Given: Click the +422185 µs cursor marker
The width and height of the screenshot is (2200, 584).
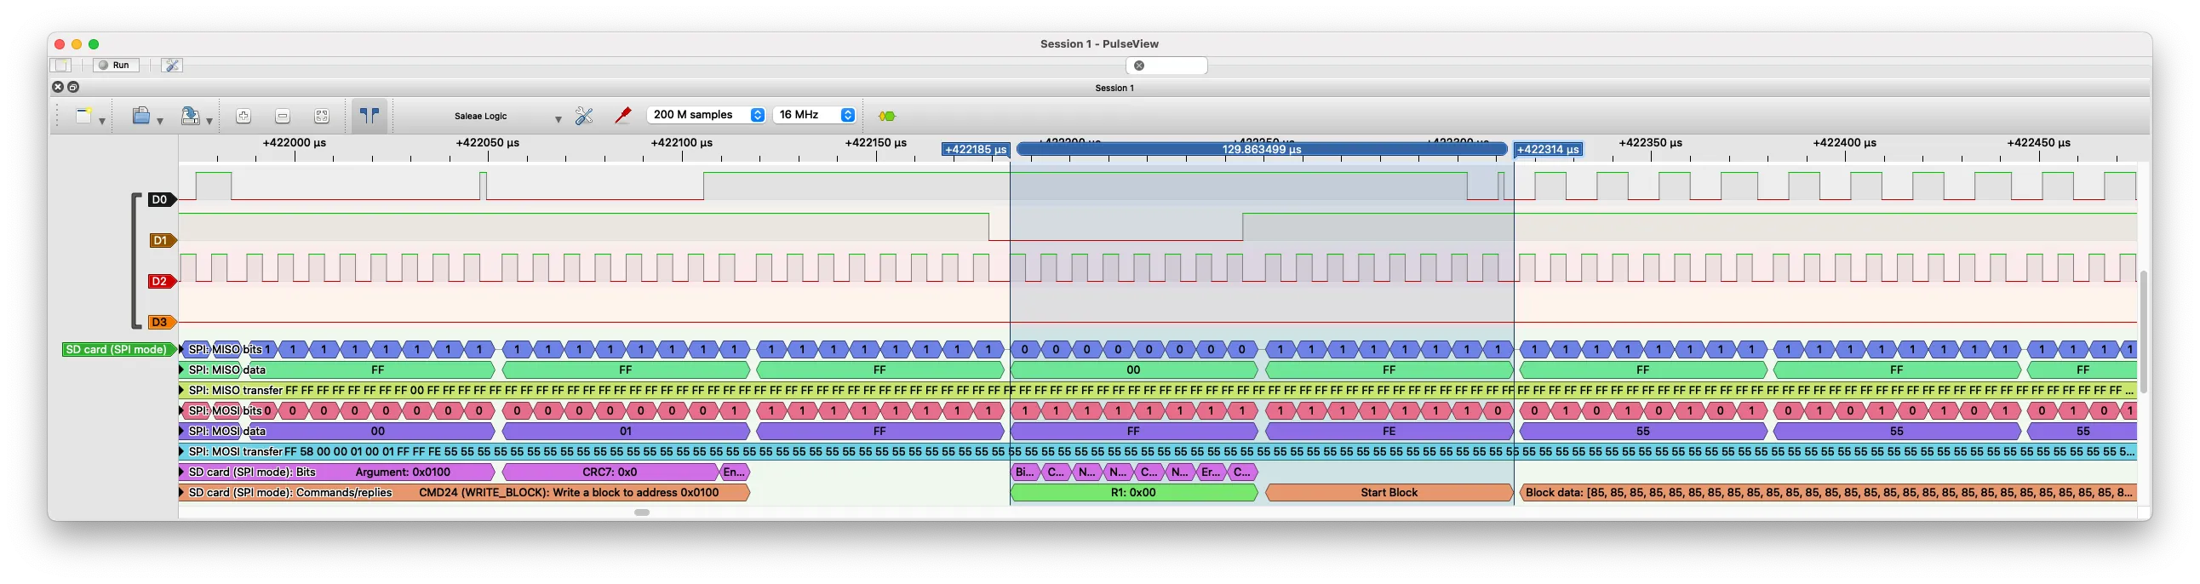Looking at the screenshot, I should tap(976, 150).
